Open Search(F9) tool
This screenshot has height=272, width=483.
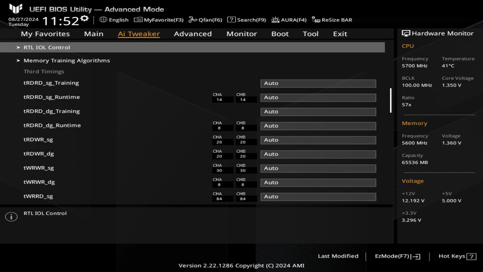pos(246,20)
